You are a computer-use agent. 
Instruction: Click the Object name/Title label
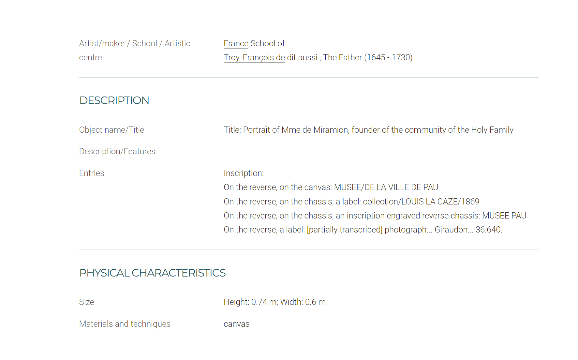tap(111, 130)
